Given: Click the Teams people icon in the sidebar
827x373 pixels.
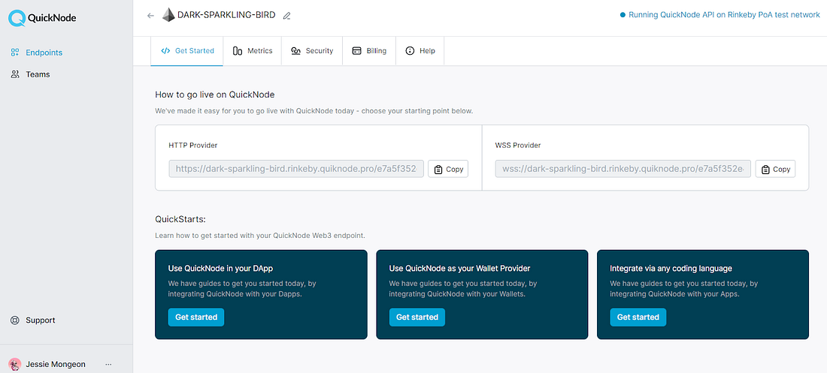Looking at the screenshot, I should tap(15, 74).
